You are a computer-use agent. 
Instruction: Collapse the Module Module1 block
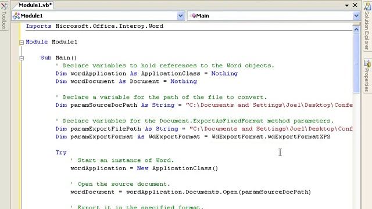[22, 42]
